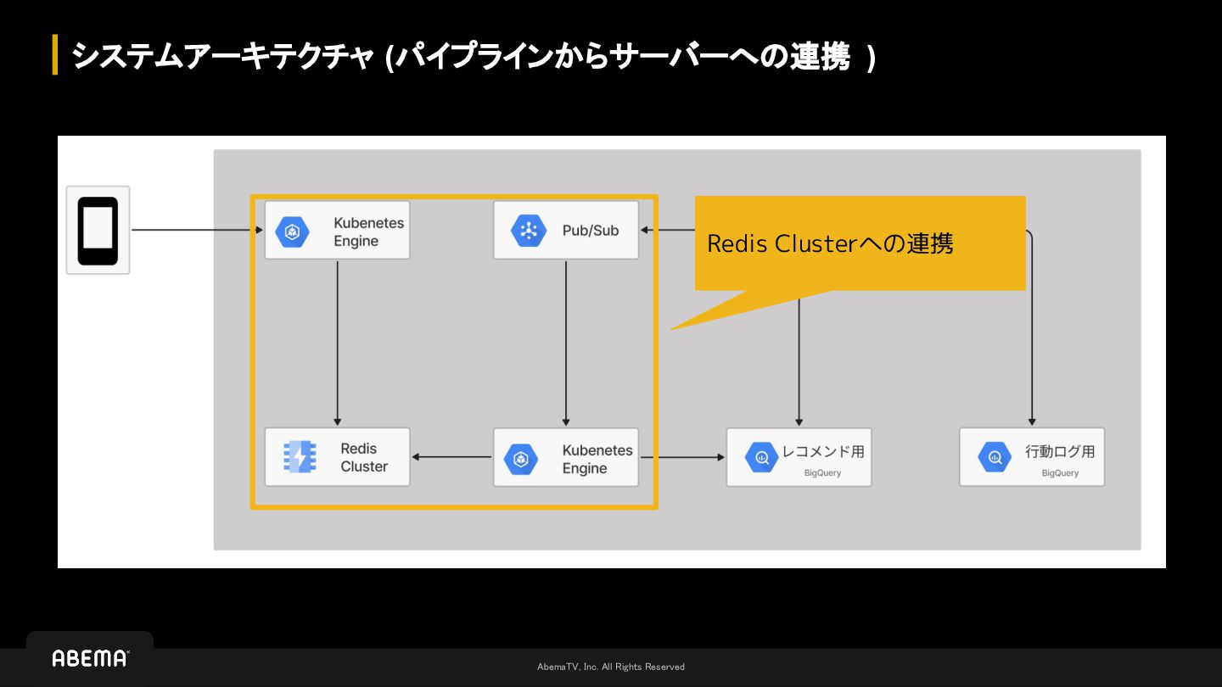Click 'AbemaTV, Inc. All Rights Reserved' footer
Viewport: 1222px width, 687px height.
[x=611, y=667]
